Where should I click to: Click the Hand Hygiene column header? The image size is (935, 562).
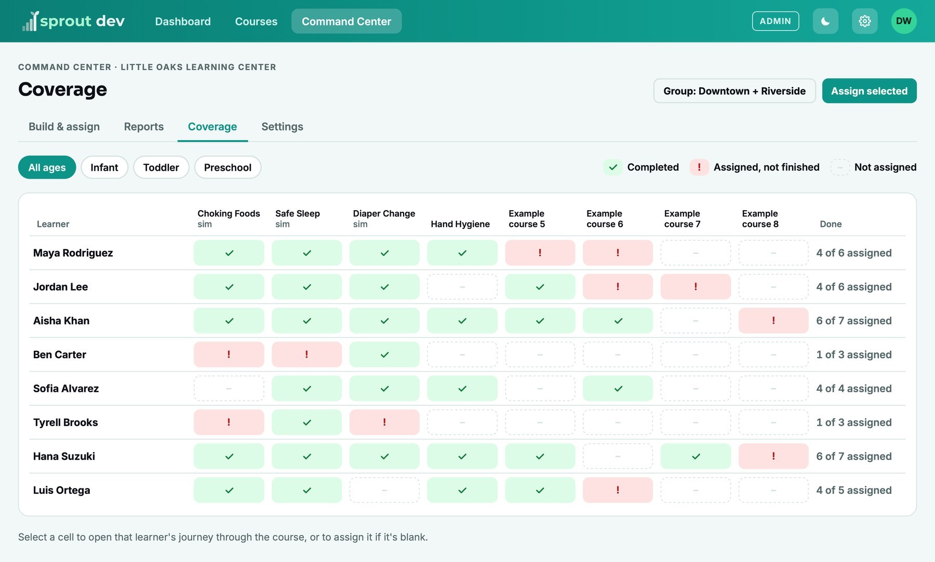pos(460,224)
